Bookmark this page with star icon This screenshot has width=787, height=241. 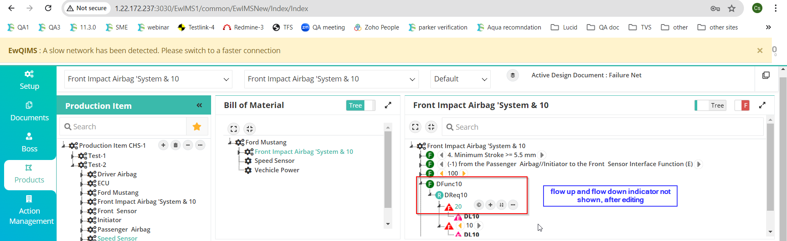(732, 8)
